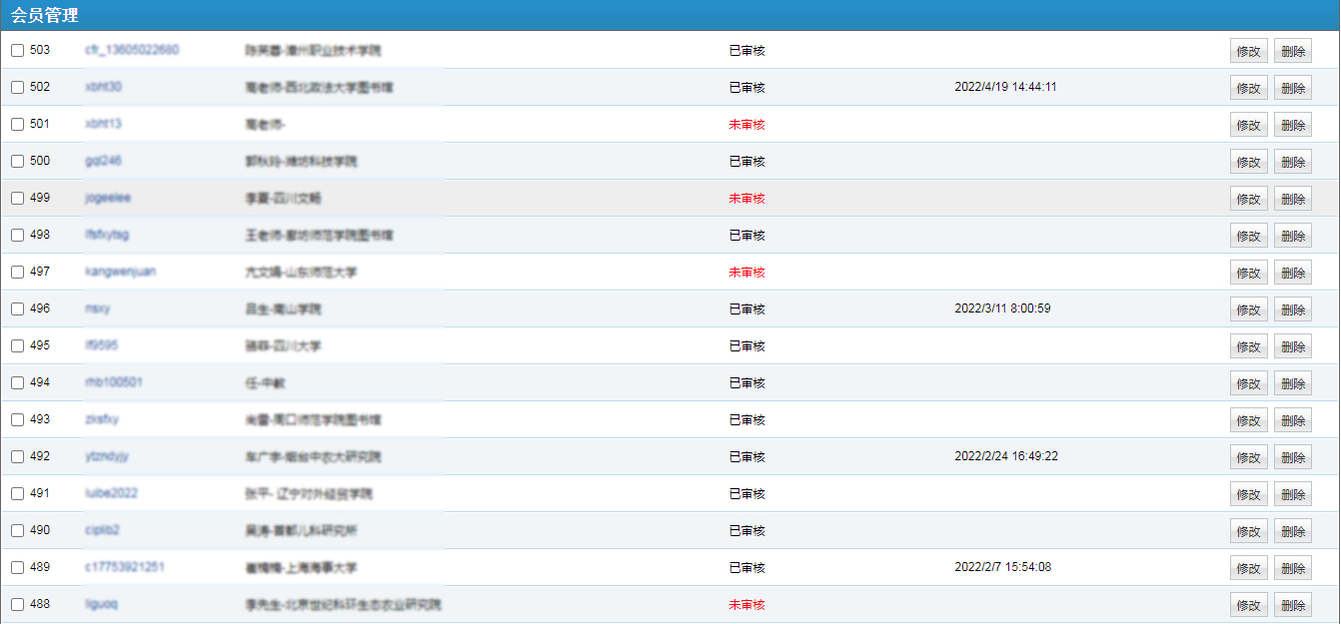Delete row 490 with 删除 button
Image resolution: width=1341 pixels, height=624 pixels.
pyautogui.click(x=1292, y=532)
